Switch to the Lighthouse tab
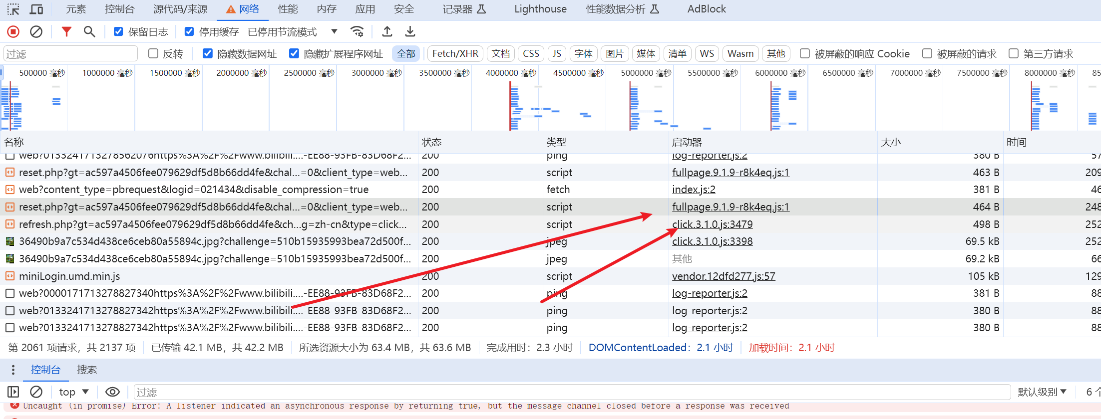The image size is (1101, 419). tap(540, 9)
